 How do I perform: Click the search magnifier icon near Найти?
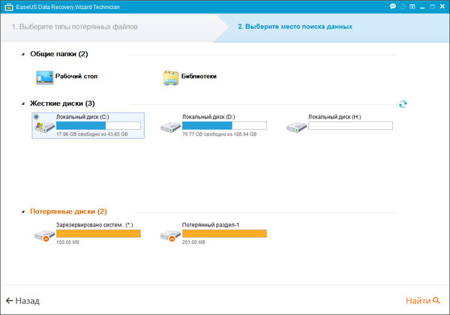point(436,300)
